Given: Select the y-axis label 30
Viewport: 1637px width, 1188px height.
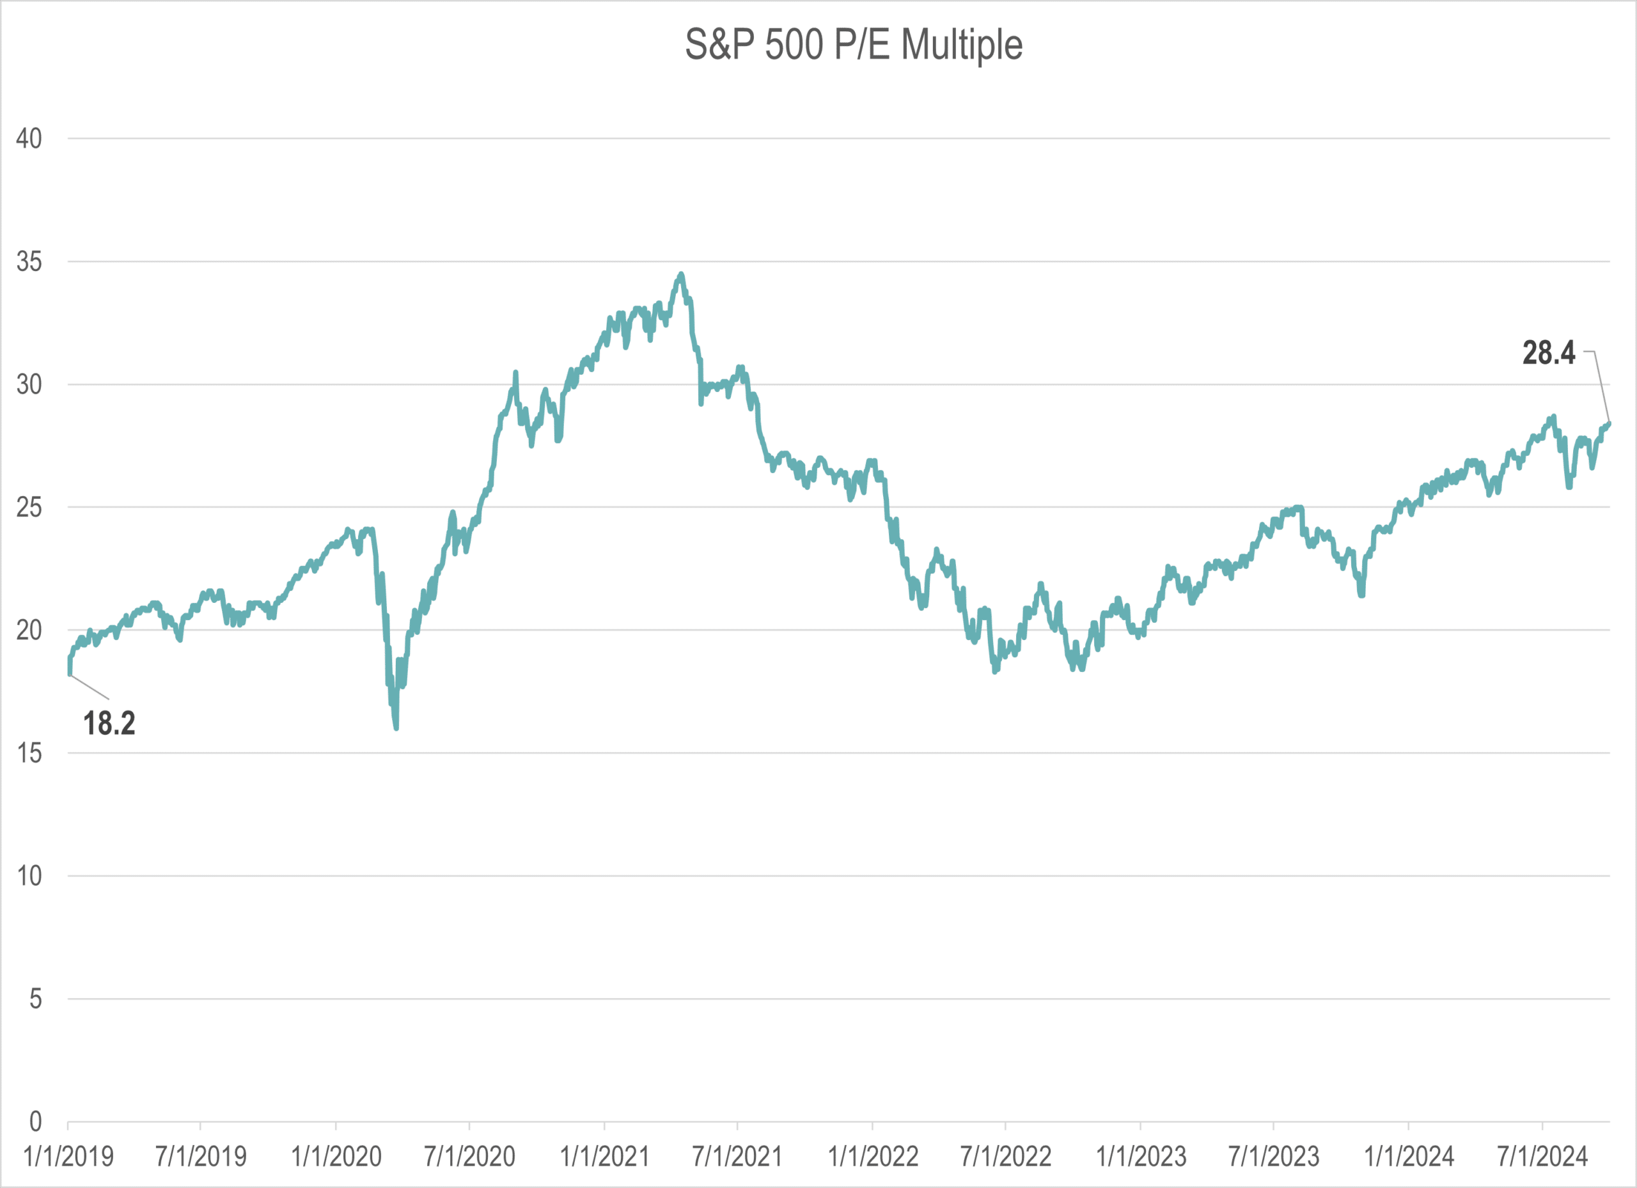Looking at the screenshot, I should 29,385.
